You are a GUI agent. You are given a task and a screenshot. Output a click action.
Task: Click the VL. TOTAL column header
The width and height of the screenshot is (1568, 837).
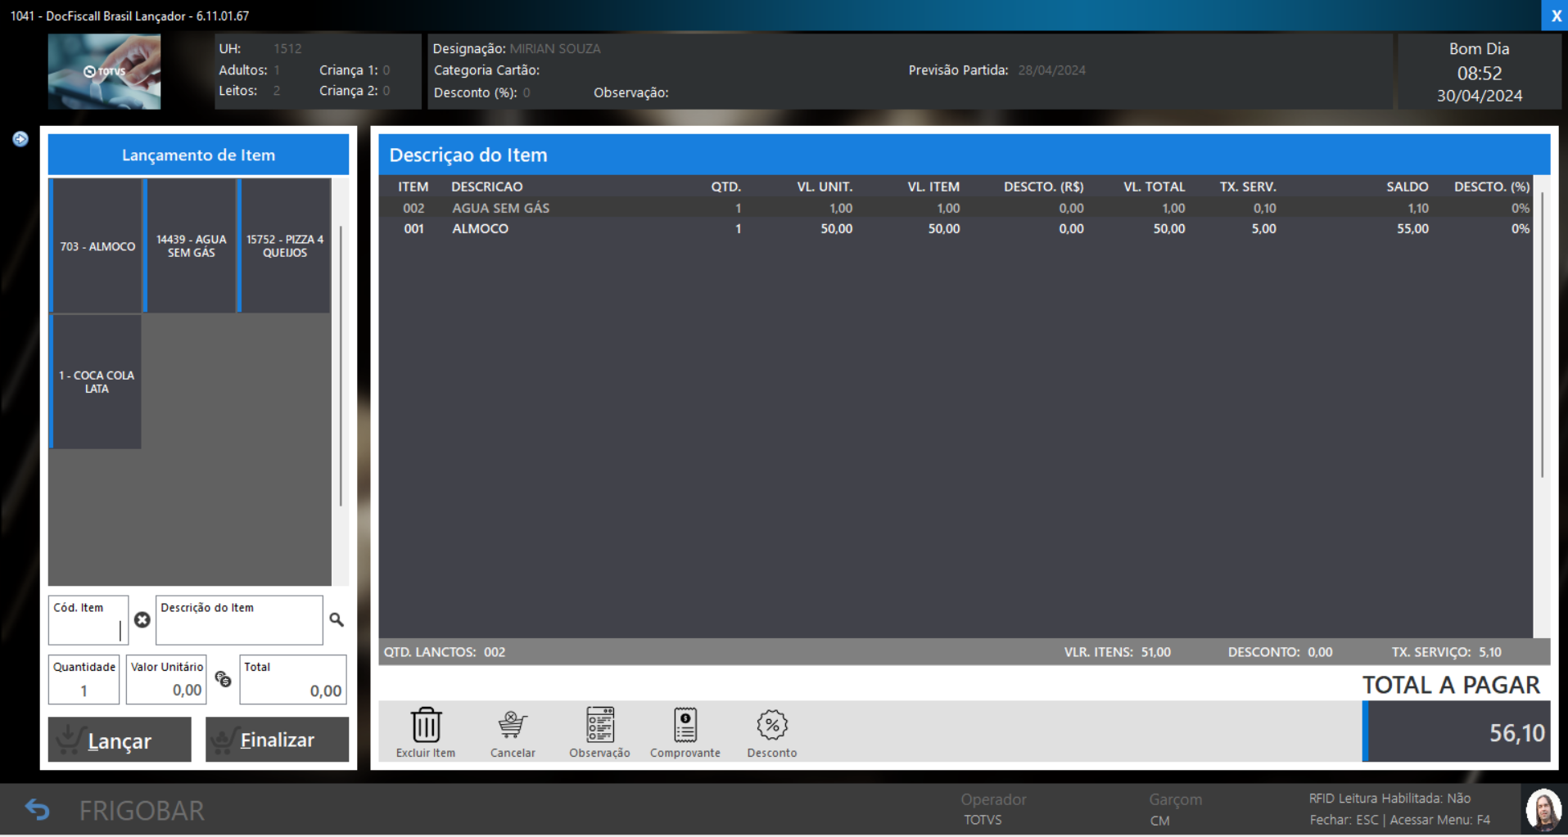[1154, 187]
